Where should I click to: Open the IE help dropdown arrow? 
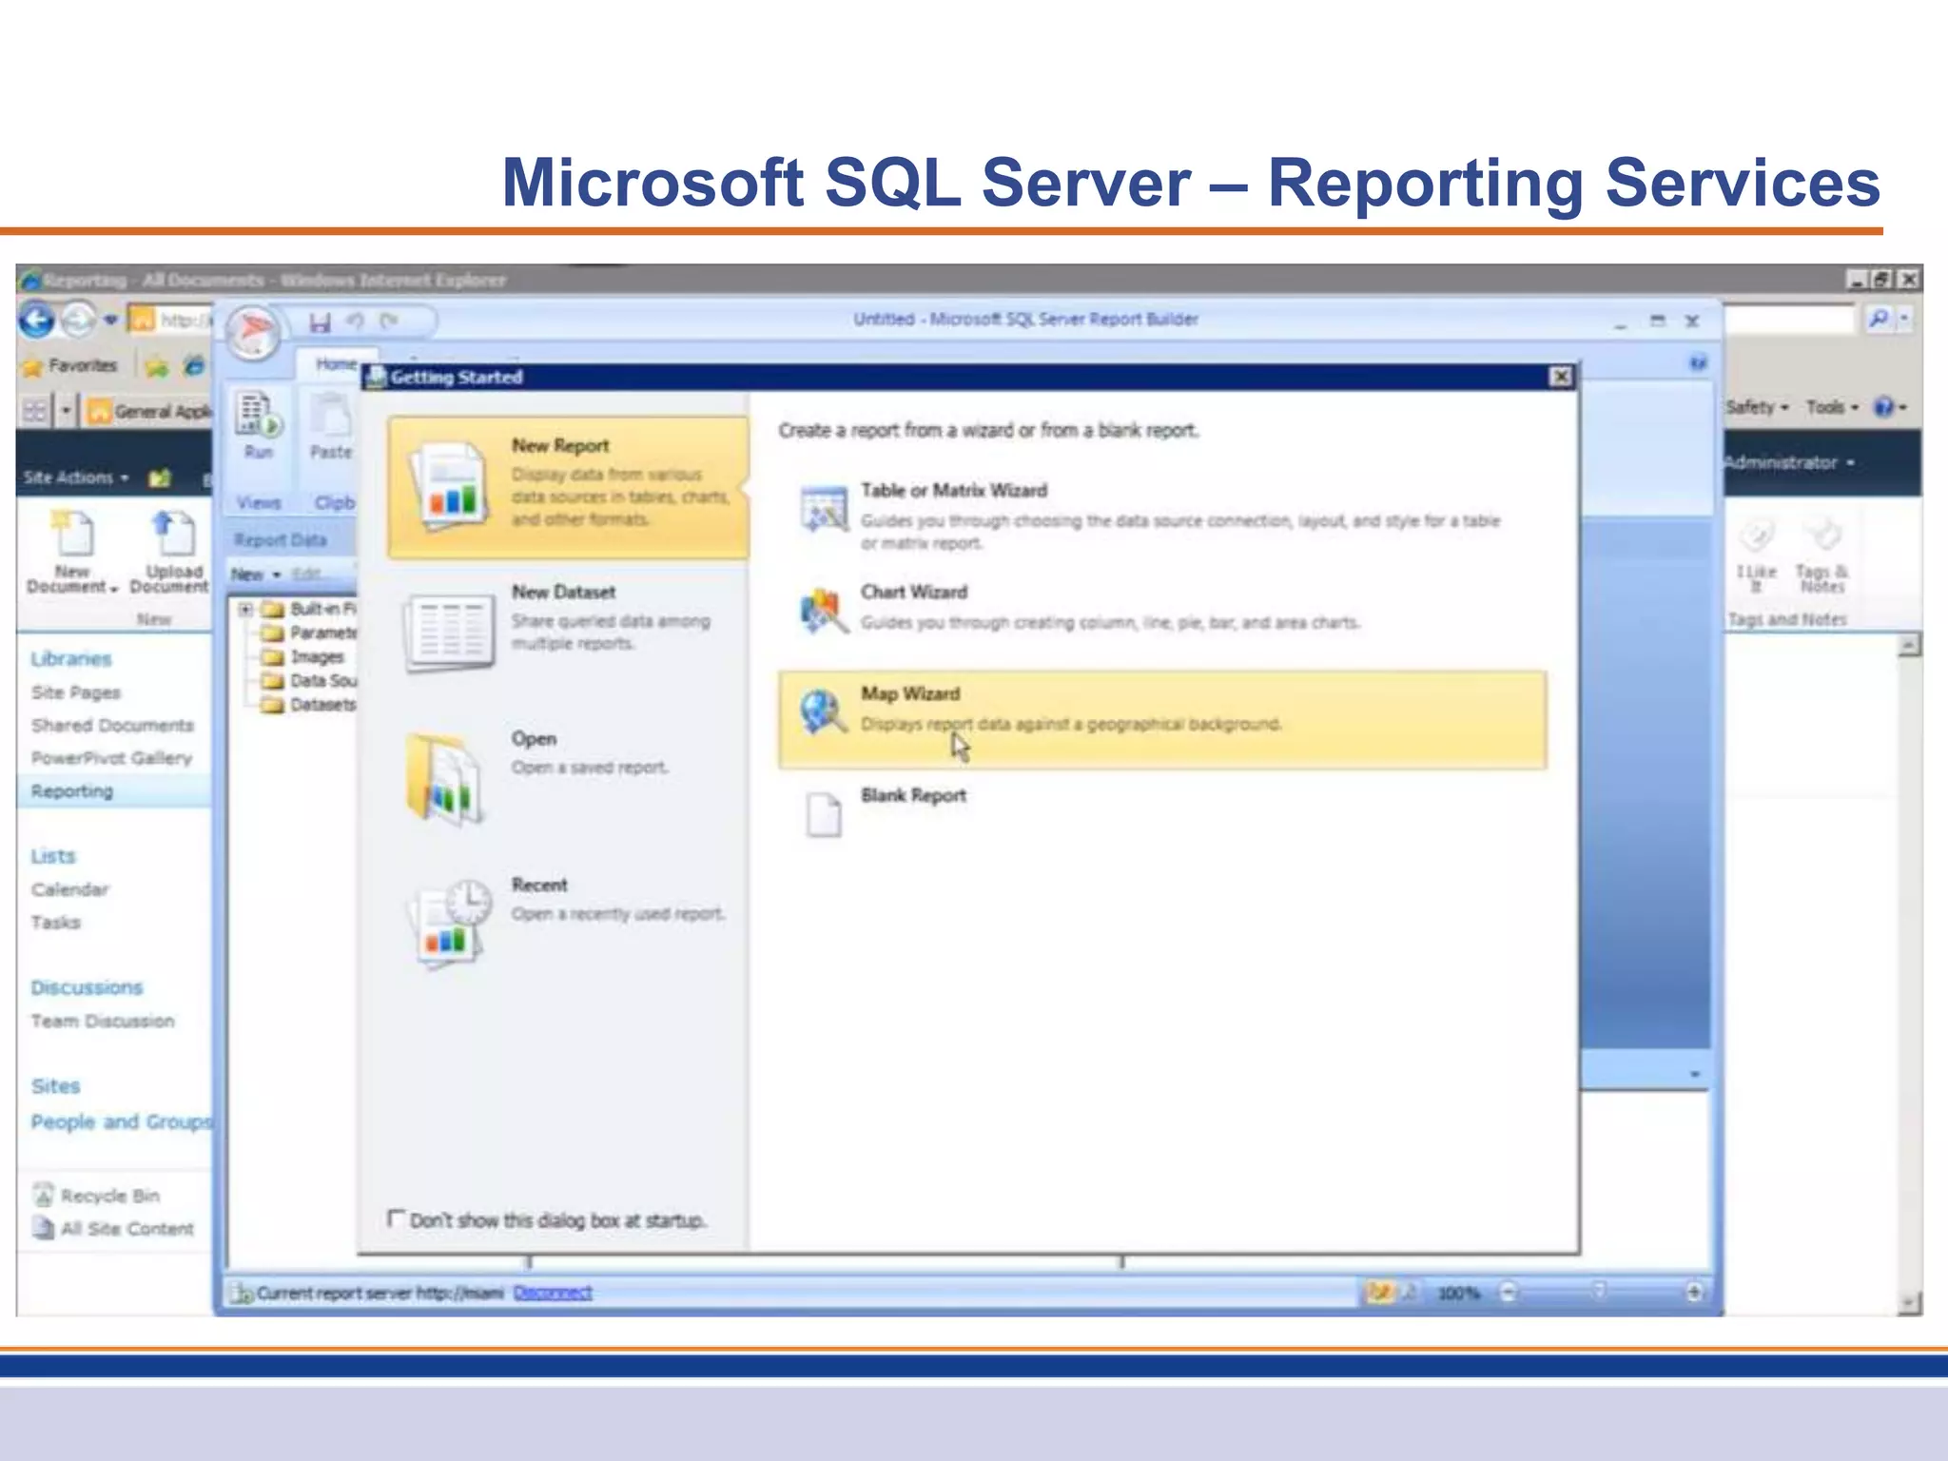click(x=1904, y=407)
